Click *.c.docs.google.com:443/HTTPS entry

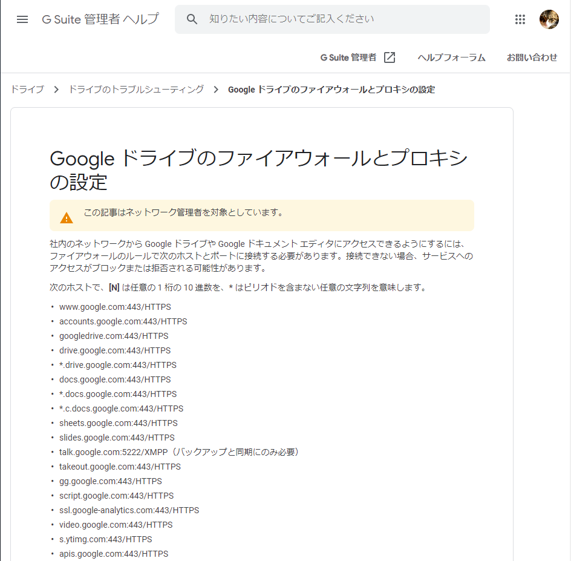coord(121,409)
